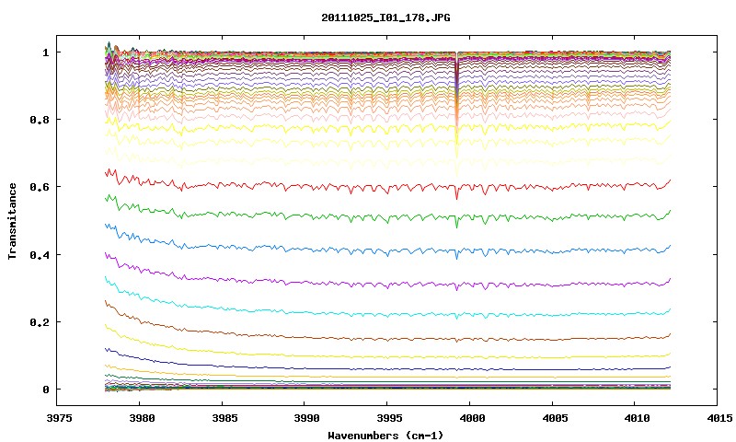Click the x-axis tick label 3980
This screenshot has width=736, height=442.
click(x=142, y=418)
